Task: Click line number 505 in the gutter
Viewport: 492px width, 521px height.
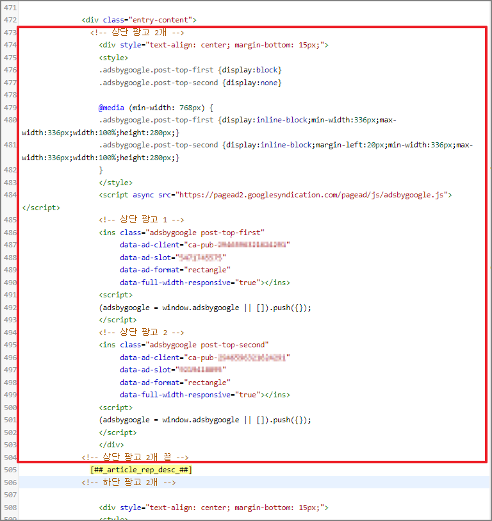Action: 10,470
